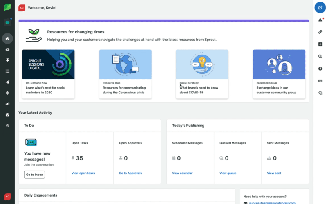Click the Open Approvals count 0
327x204 pixels.
pos(126,158)
